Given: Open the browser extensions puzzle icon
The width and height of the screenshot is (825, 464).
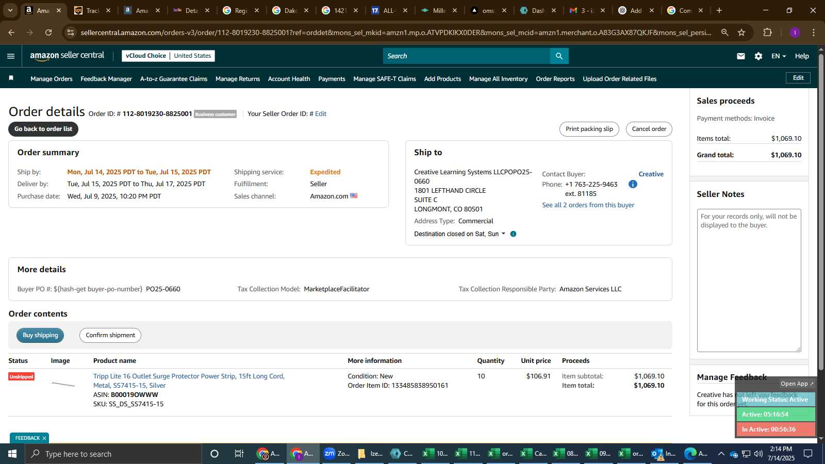Looking at the screenshot, I should (x=768, y=32).
